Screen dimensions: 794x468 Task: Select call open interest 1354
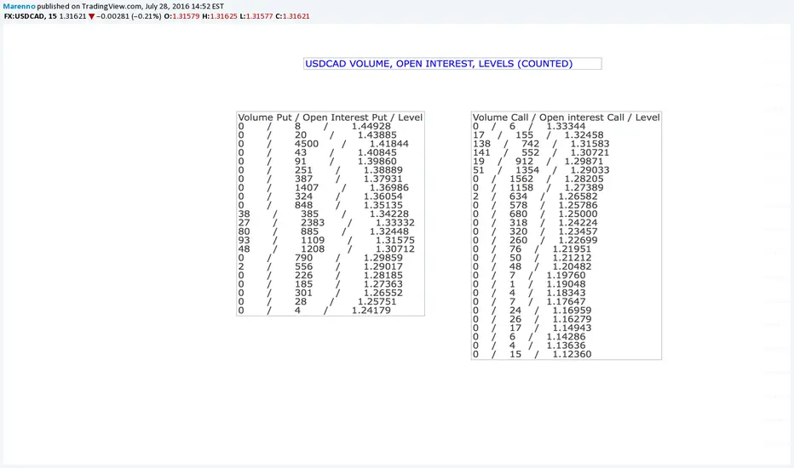[527, 170]
